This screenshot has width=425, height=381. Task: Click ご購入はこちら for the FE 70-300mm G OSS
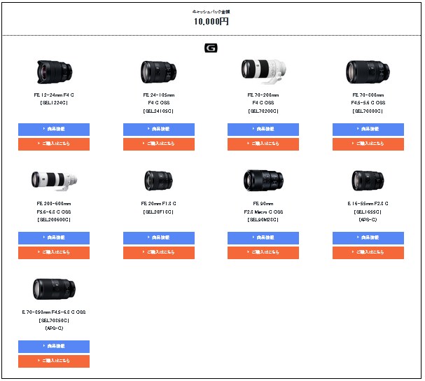(368, 144)
